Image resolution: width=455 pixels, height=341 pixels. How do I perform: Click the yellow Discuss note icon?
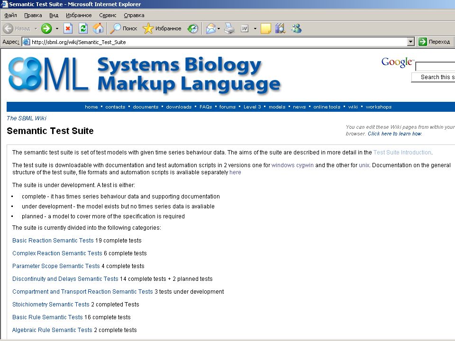(265, 28)
